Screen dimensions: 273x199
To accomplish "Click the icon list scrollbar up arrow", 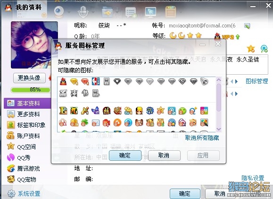I will 218,80.
